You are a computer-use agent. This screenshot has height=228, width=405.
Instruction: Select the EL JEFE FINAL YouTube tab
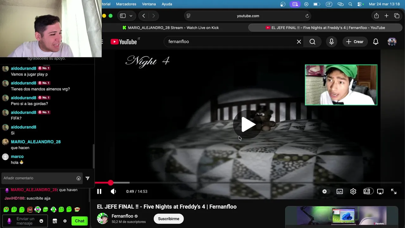point(326,28)
